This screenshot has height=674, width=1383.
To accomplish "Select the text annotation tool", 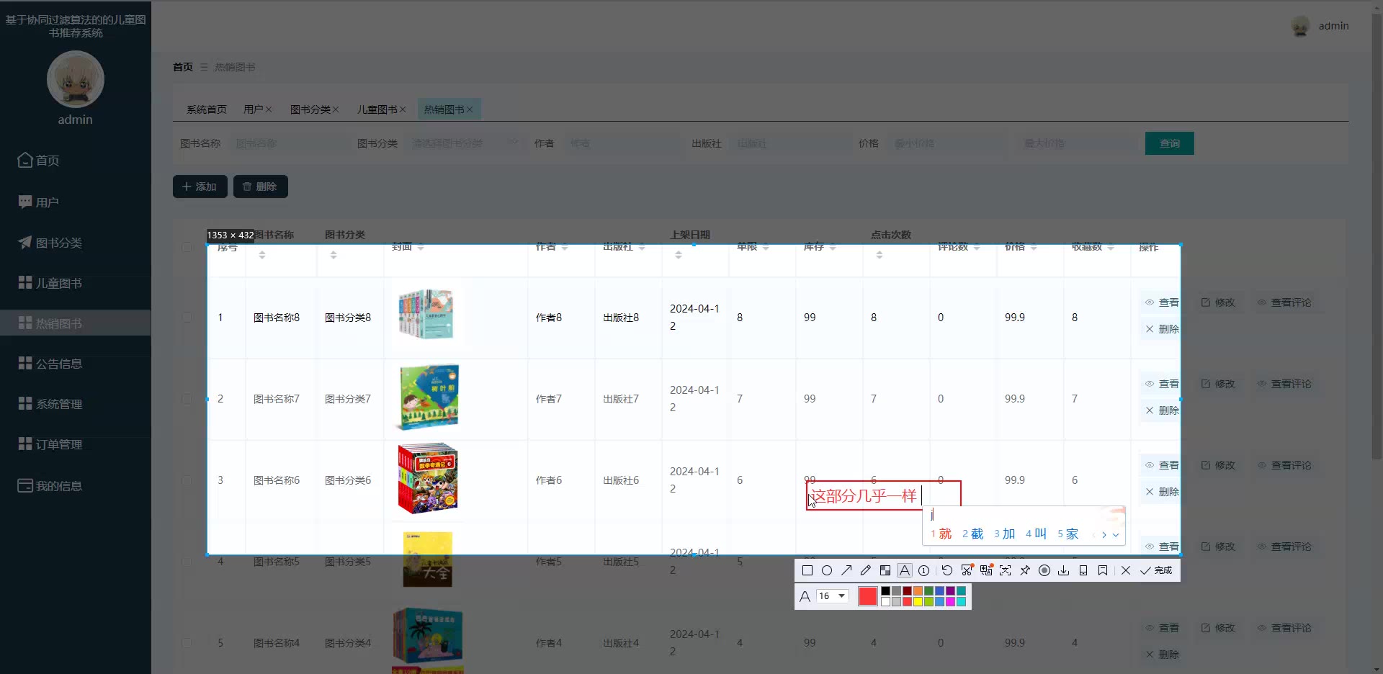I will point(905,570).
